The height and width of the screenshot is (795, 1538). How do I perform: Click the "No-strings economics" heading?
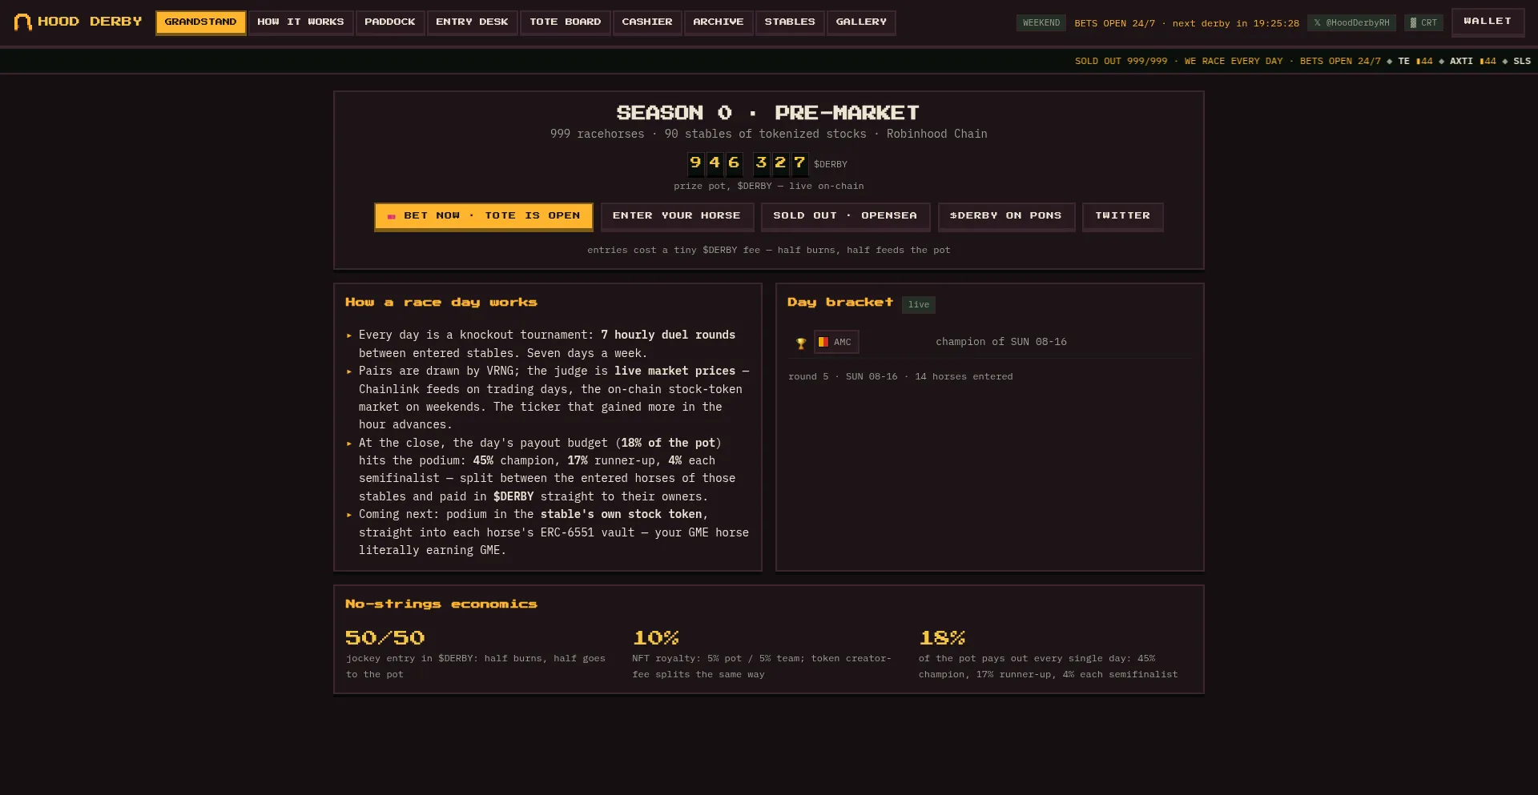click(441, 604)
